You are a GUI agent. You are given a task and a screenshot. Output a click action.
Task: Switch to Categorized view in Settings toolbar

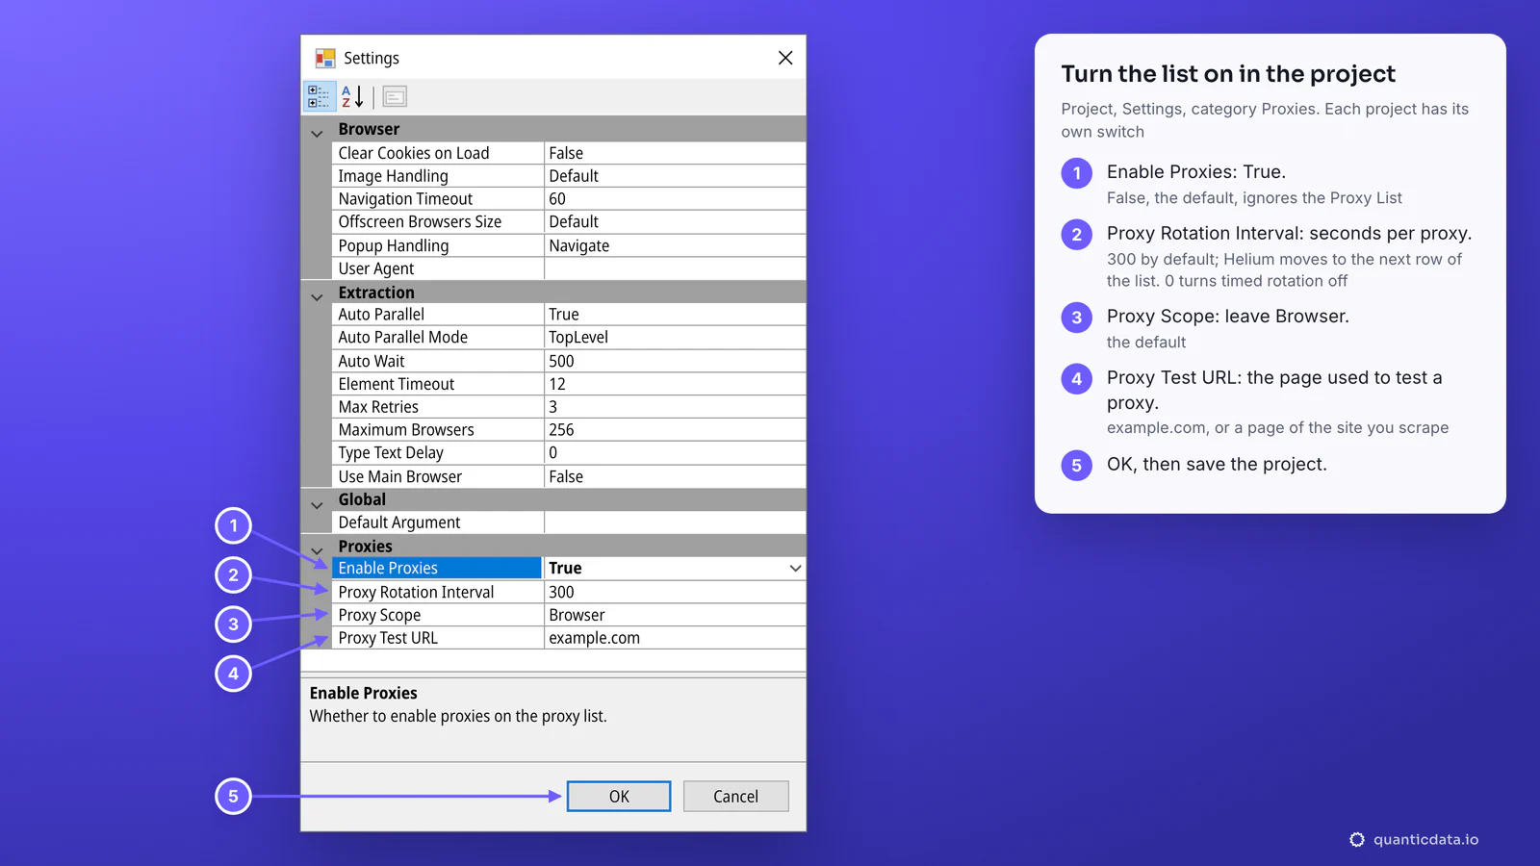tap(319, 96)
